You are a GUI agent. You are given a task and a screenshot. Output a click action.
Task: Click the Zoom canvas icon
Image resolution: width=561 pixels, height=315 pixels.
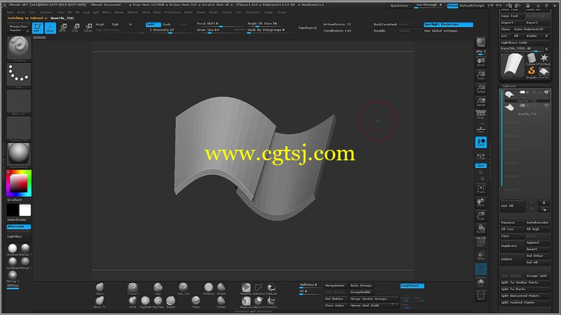(480, 75)
